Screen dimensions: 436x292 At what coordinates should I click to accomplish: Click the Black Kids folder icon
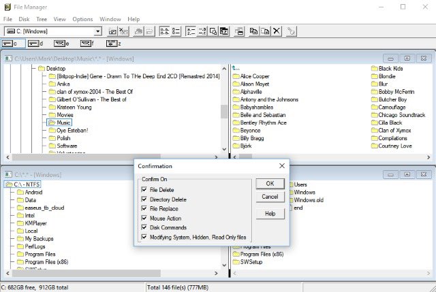[375, 68]
